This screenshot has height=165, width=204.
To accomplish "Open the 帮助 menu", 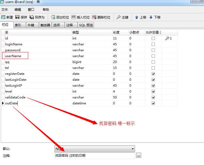I will (46, 9).
